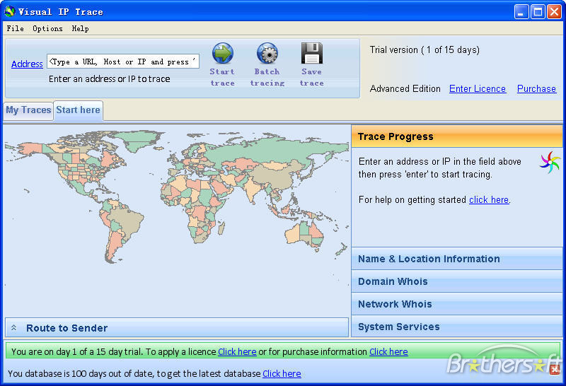Minimize the Visual IP Trace window
The image size is (566, 386).
(521, 12)
